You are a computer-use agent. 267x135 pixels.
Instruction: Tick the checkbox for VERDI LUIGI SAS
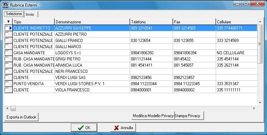click(7, 77)
